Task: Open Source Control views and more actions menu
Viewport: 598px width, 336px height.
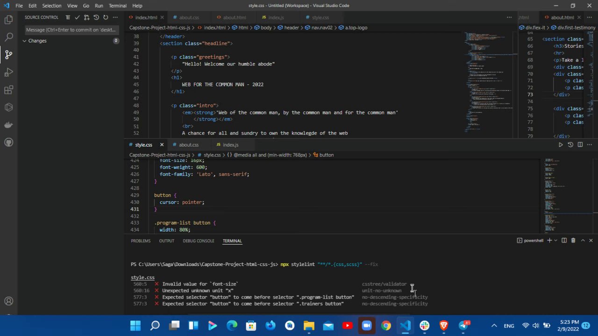Action: pyautogui.click(x=115, y=17)
